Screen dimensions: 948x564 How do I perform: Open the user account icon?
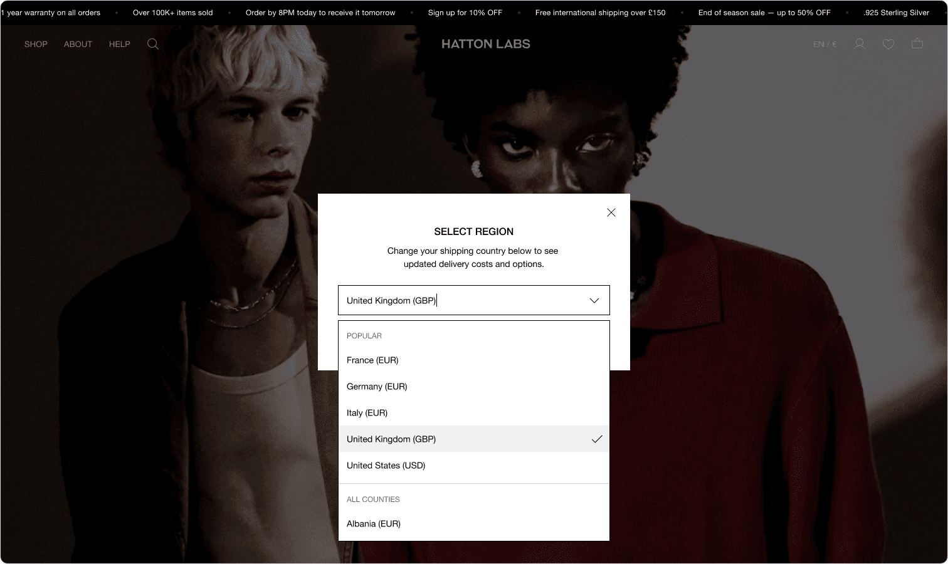(x=860, y=44)
